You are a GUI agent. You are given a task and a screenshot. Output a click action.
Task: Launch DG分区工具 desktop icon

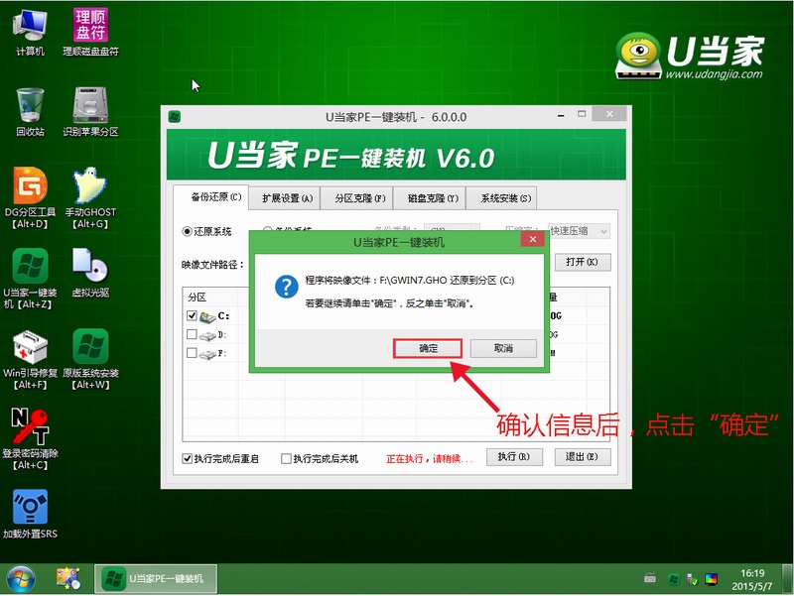tap(30, 197)
